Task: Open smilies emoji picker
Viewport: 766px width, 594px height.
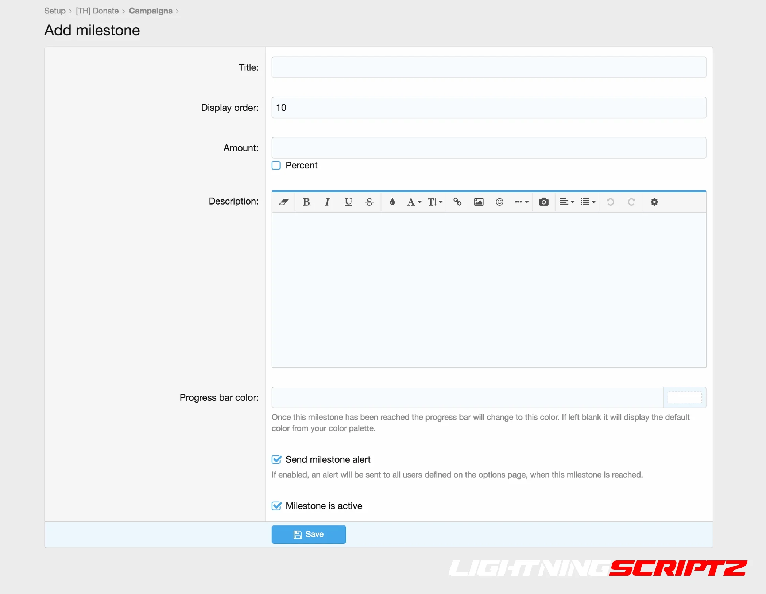Action: tap(499, 202)
